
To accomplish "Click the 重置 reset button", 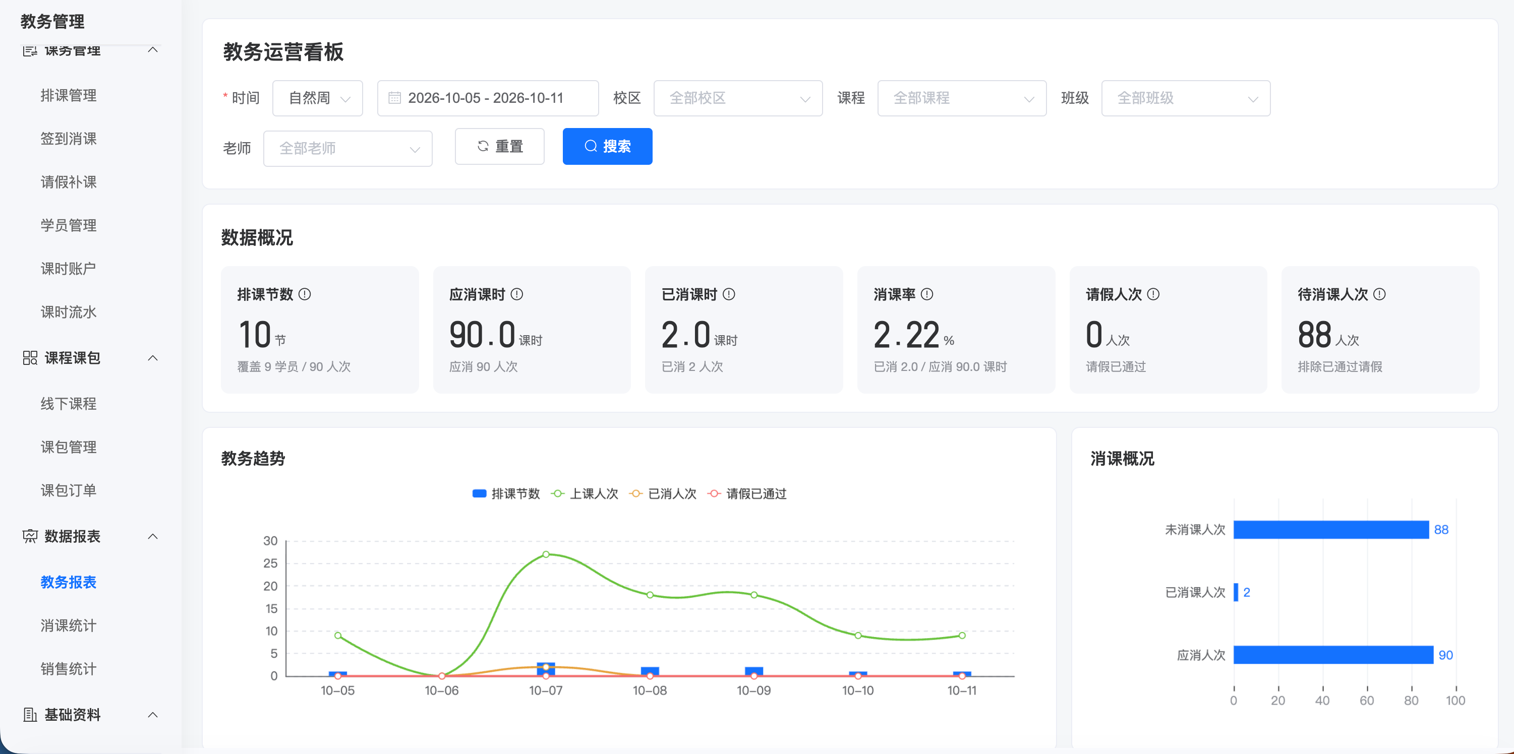I will (500, 146).
